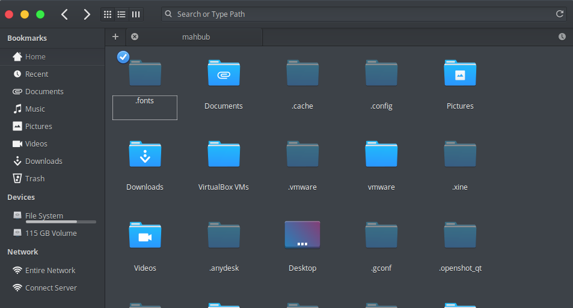
Task: Select the Pictures folder icon
Action: (460, 73)
